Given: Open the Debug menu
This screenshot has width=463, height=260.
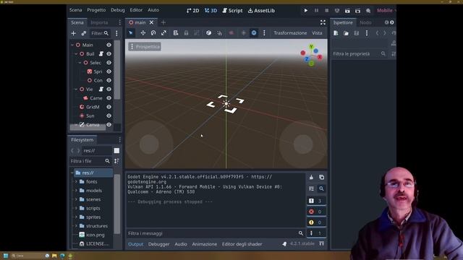Looking at the screenshot, I should tap(118, 10).
